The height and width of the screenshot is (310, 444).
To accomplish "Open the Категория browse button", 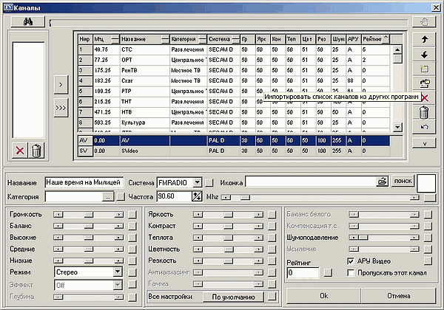I will click(x=109, y=197).
